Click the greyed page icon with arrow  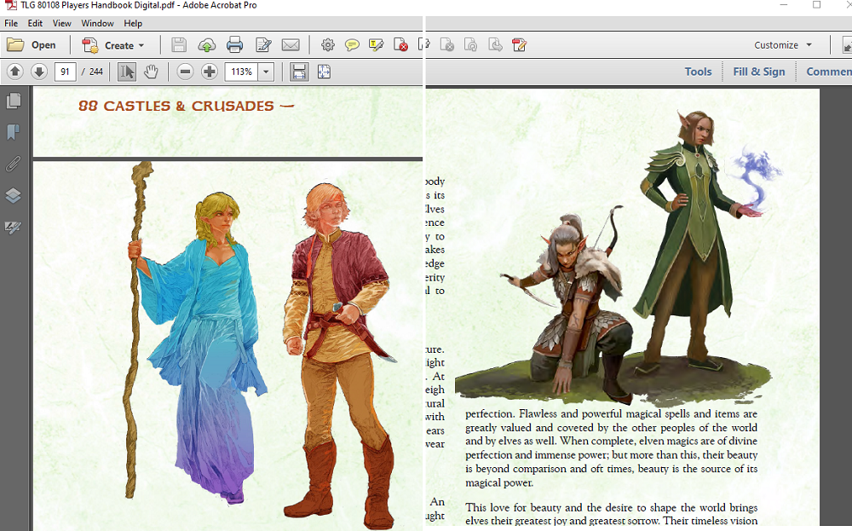(x=495, y=45)
